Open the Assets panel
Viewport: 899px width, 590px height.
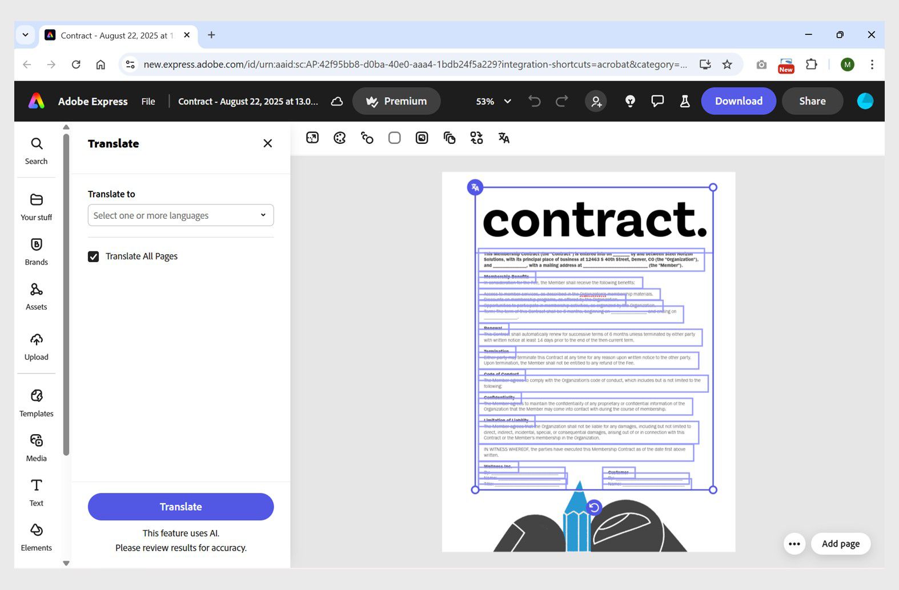pyautogui.click(x=36, y=296)
